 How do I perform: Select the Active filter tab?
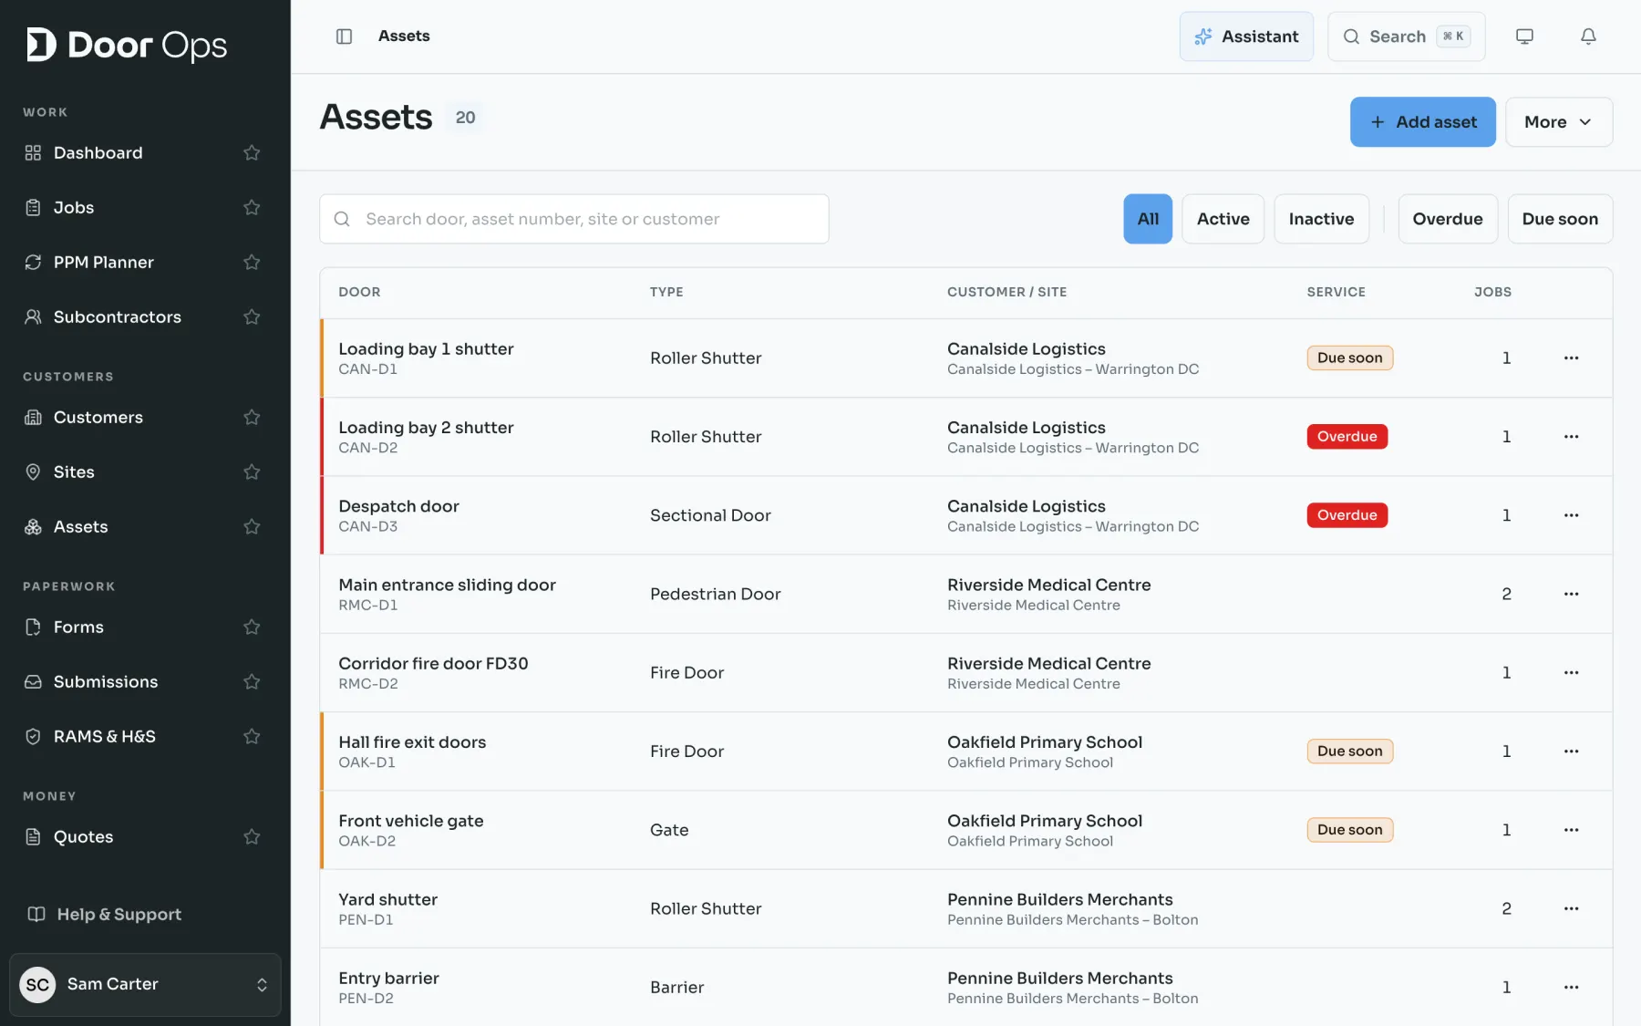point(1223,219)
